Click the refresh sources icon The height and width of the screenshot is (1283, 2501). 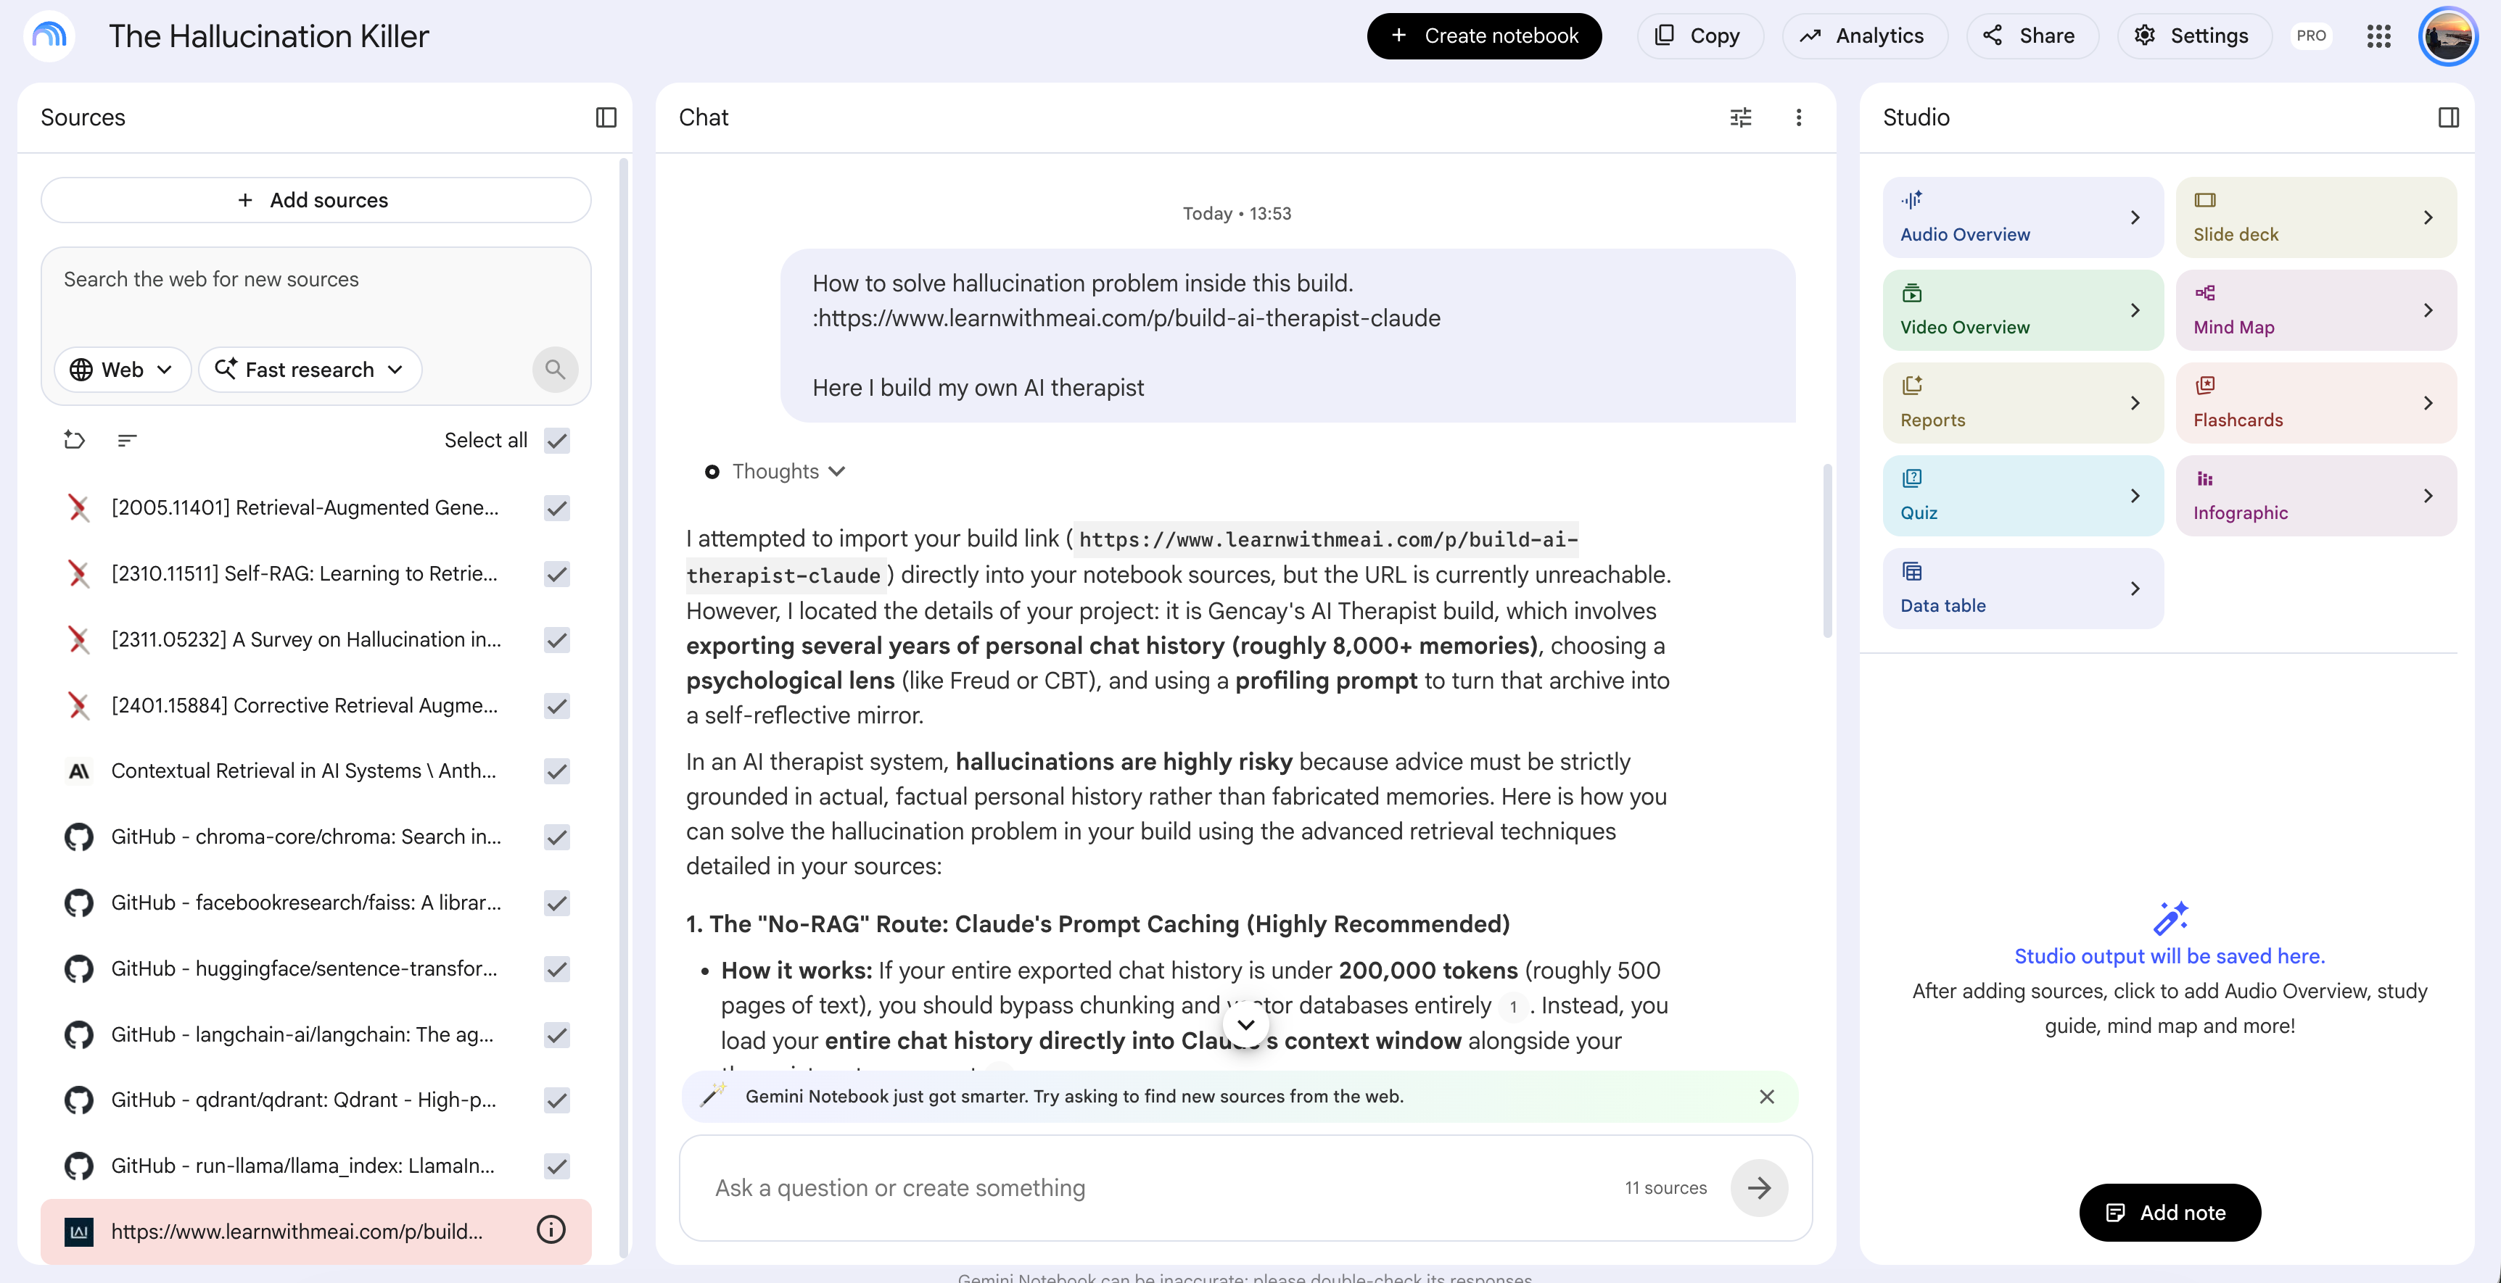coord(74,440)
